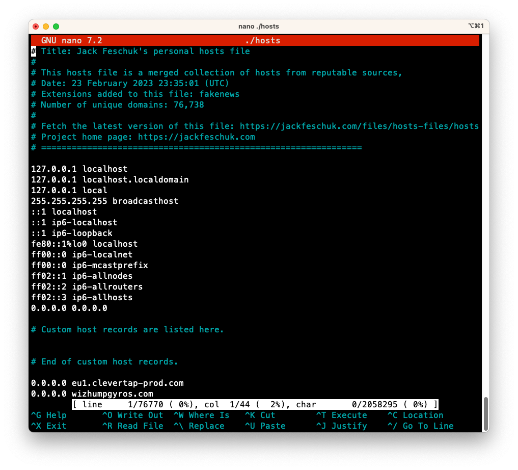Place cursor on the 255.255.255.255 broadcasthost line

click(x=104, y=201)
